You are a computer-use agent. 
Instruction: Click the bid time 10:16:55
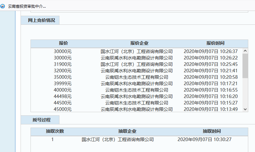[x=211, y=90]
